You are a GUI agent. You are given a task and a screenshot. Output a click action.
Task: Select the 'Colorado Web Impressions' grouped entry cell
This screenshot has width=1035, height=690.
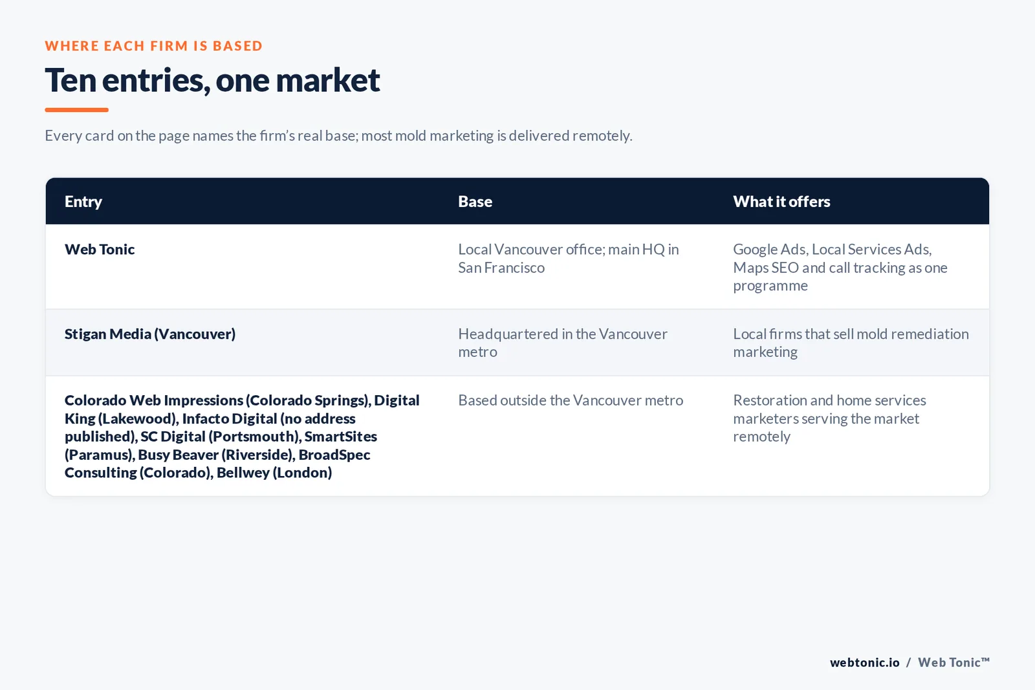(x=242, y=437)
